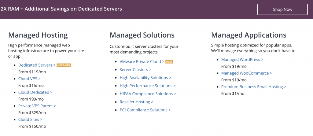Click the Managed Solutions heading
Viewport: 313px width, 136px height.
142,35
